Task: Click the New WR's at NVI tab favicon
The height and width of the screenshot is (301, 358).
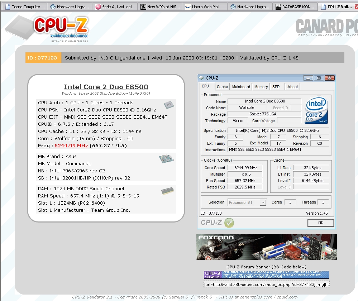Action: pos(143,7)
